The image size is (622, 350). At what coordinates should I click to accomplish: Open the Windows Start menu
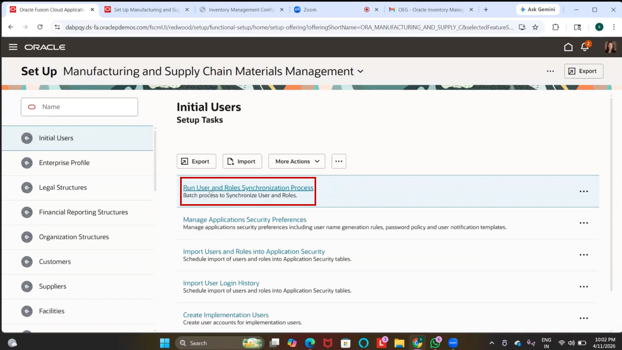tap(165, 343)
